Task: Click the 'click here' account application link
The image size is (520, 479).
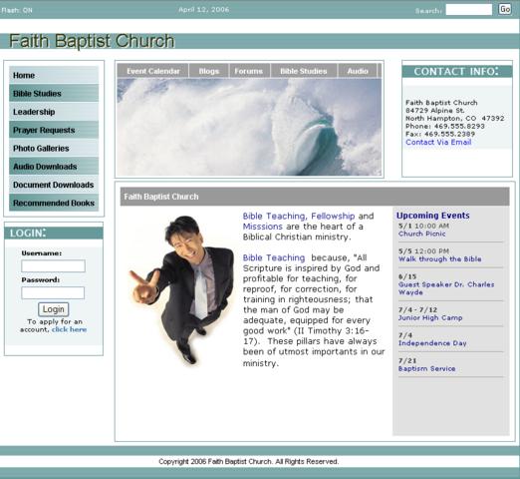Action: point(69,329)
